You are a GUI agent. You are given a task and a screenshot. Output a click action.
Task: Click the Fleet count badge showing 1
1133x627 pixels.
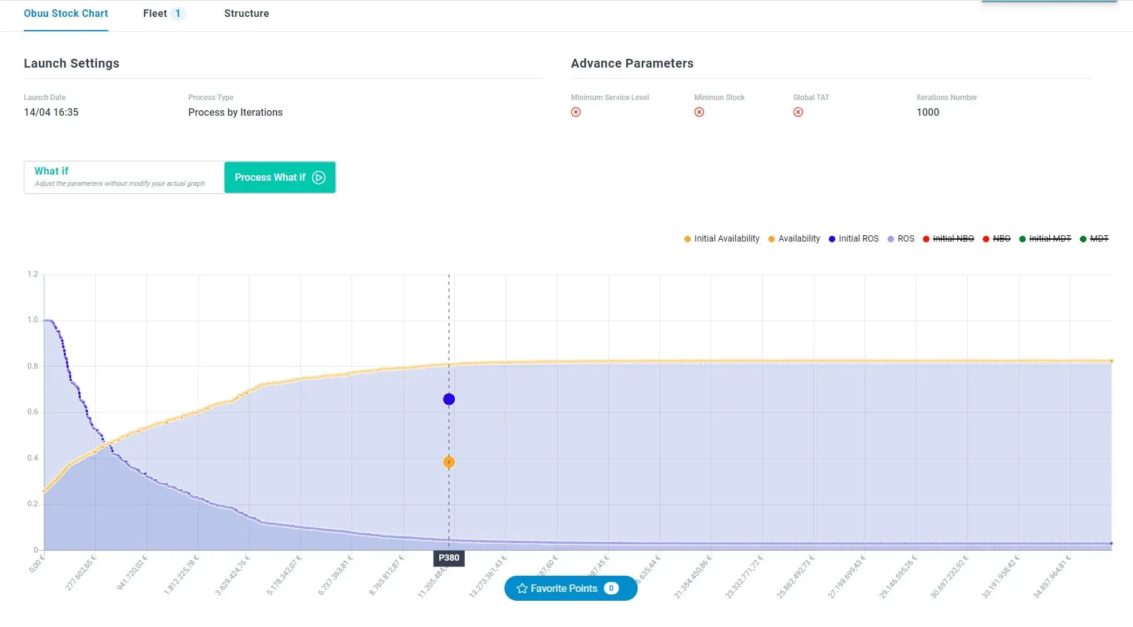pyautogui.click(x=178, y=13)
